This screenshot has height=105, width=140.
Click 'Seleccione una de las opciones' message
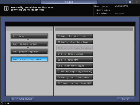27,10
